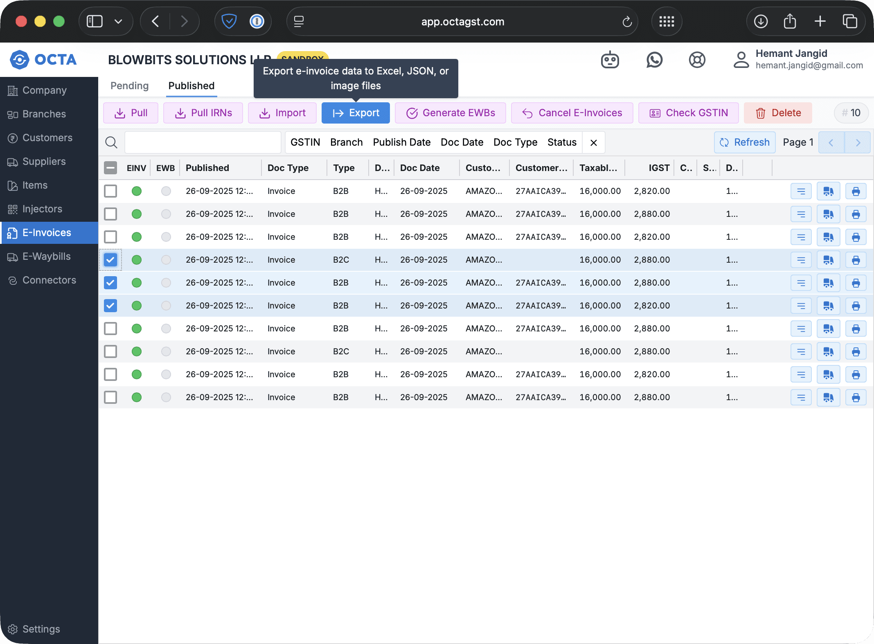Toggle the select-all header checkbox

(110, 168)
